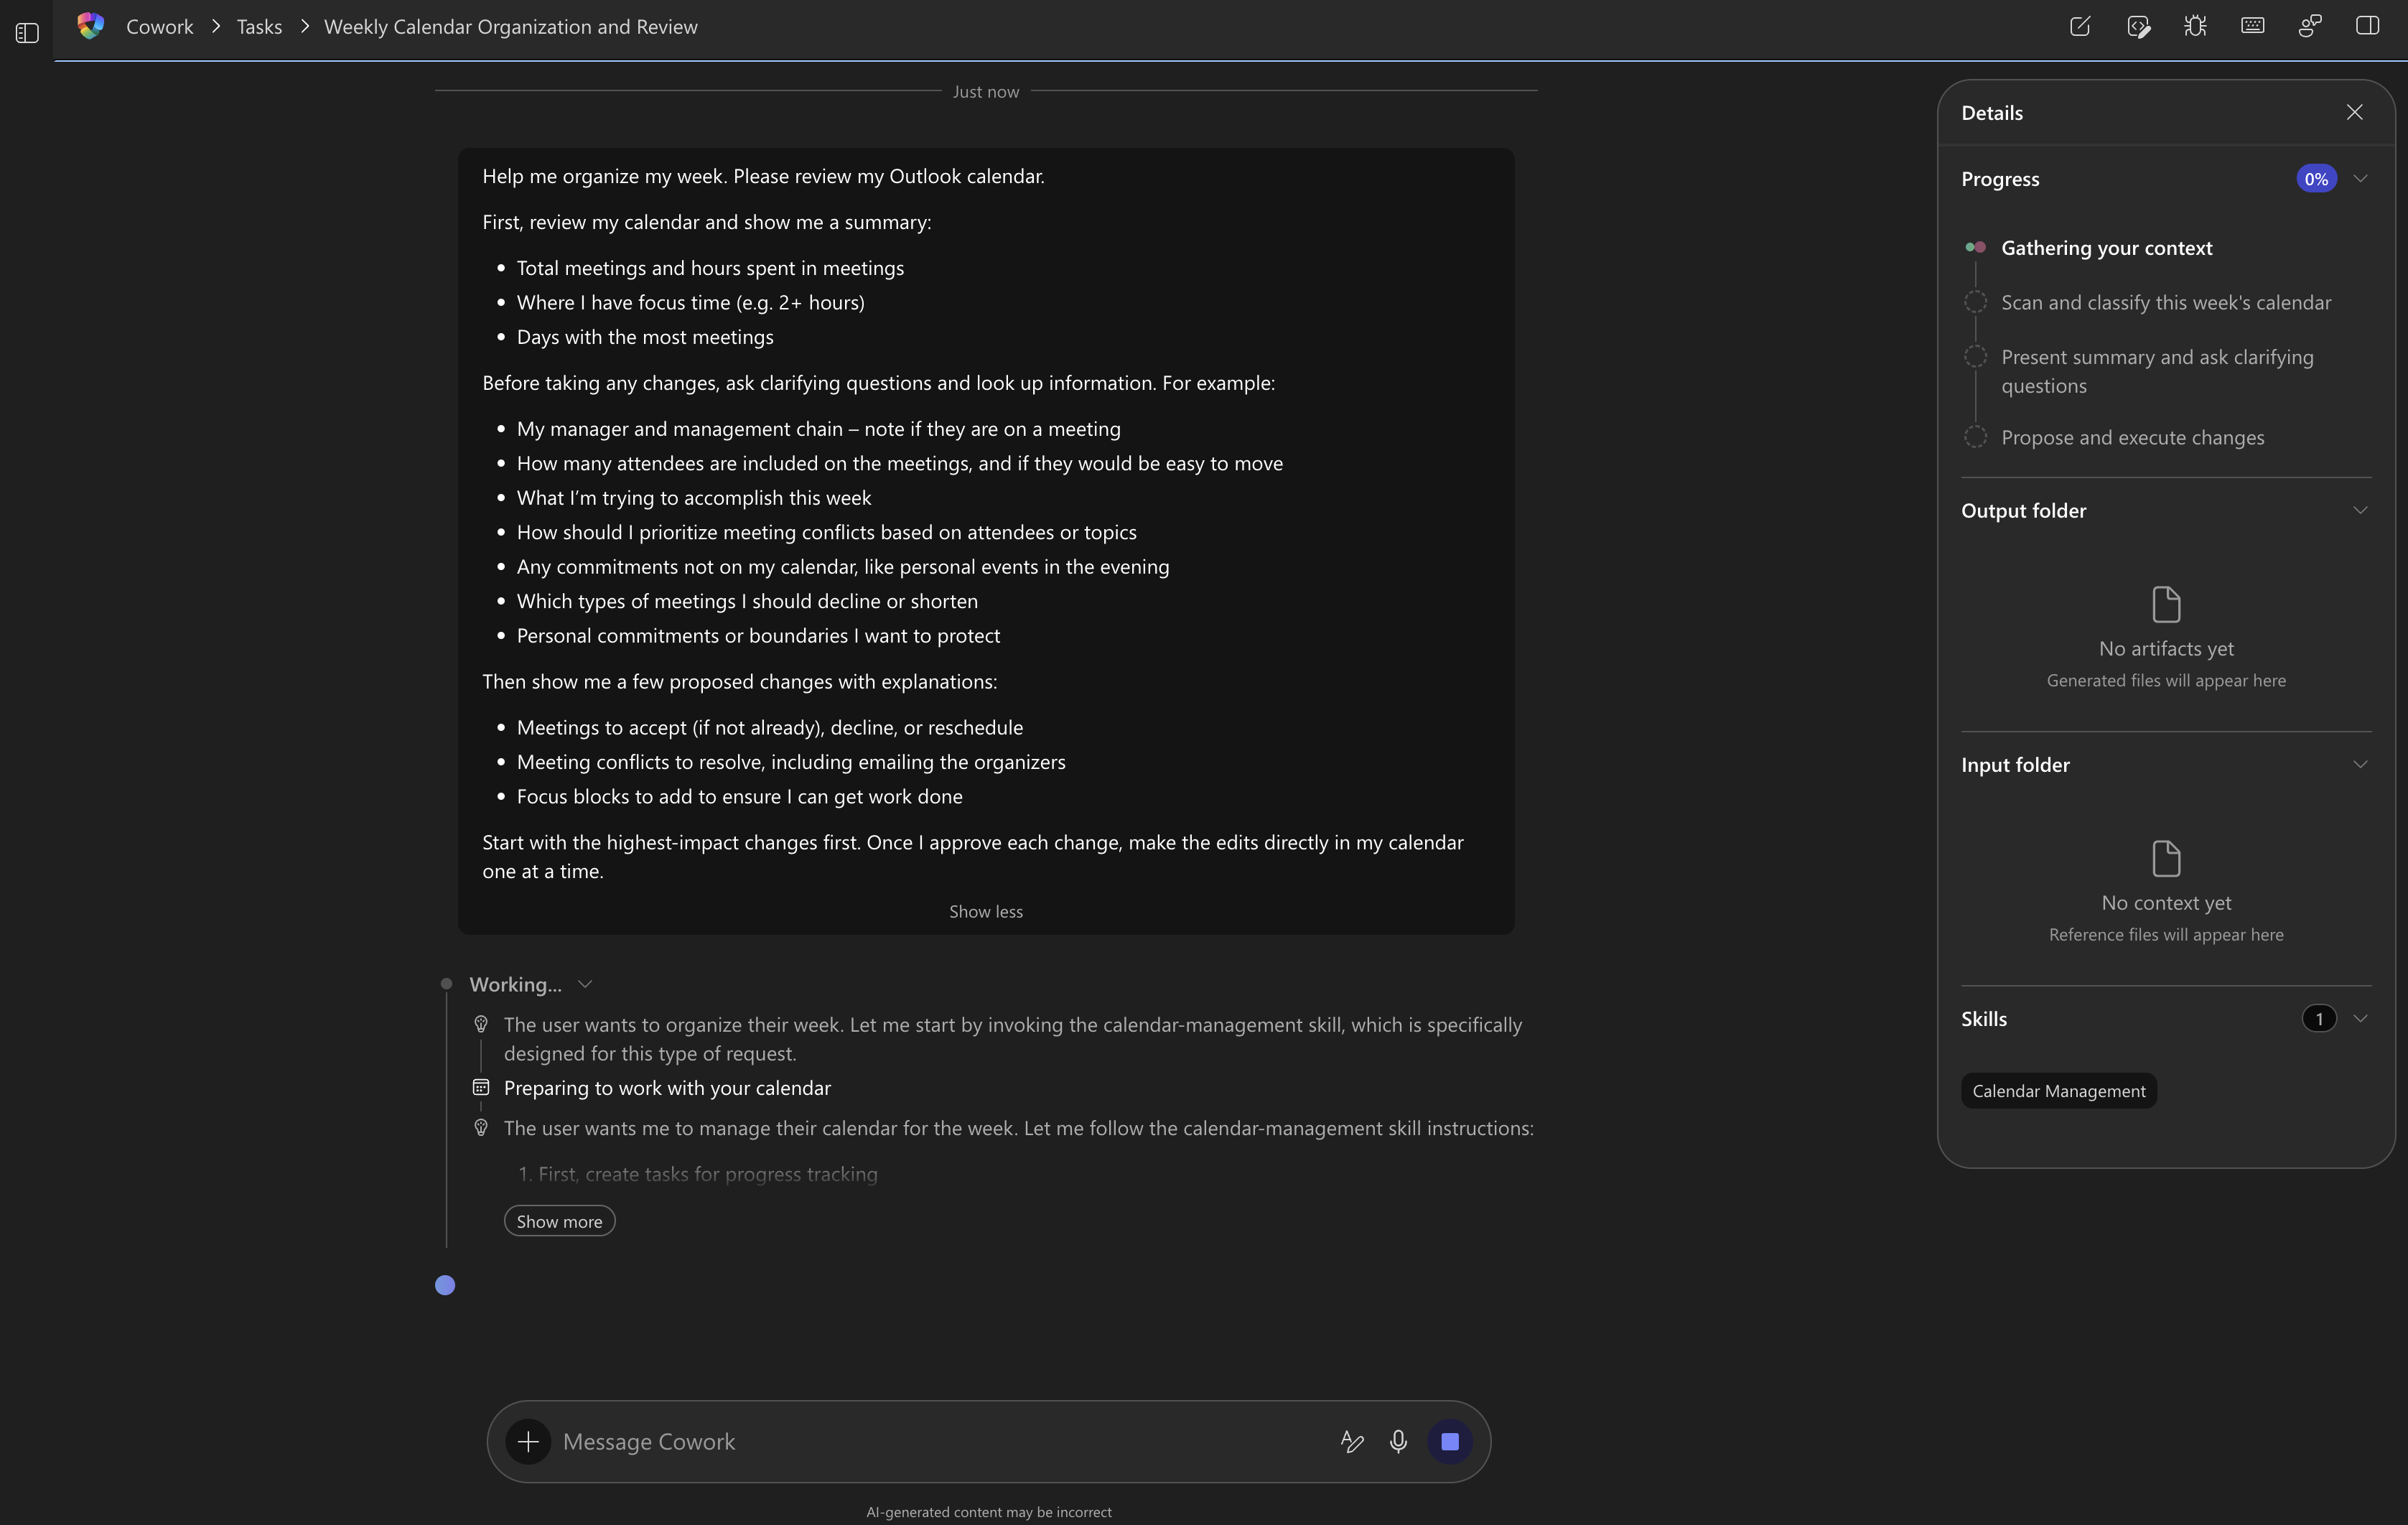Click the pen edit prompt icon in message box
Viewport: 2408px width, 1525px height.
1351,1441
